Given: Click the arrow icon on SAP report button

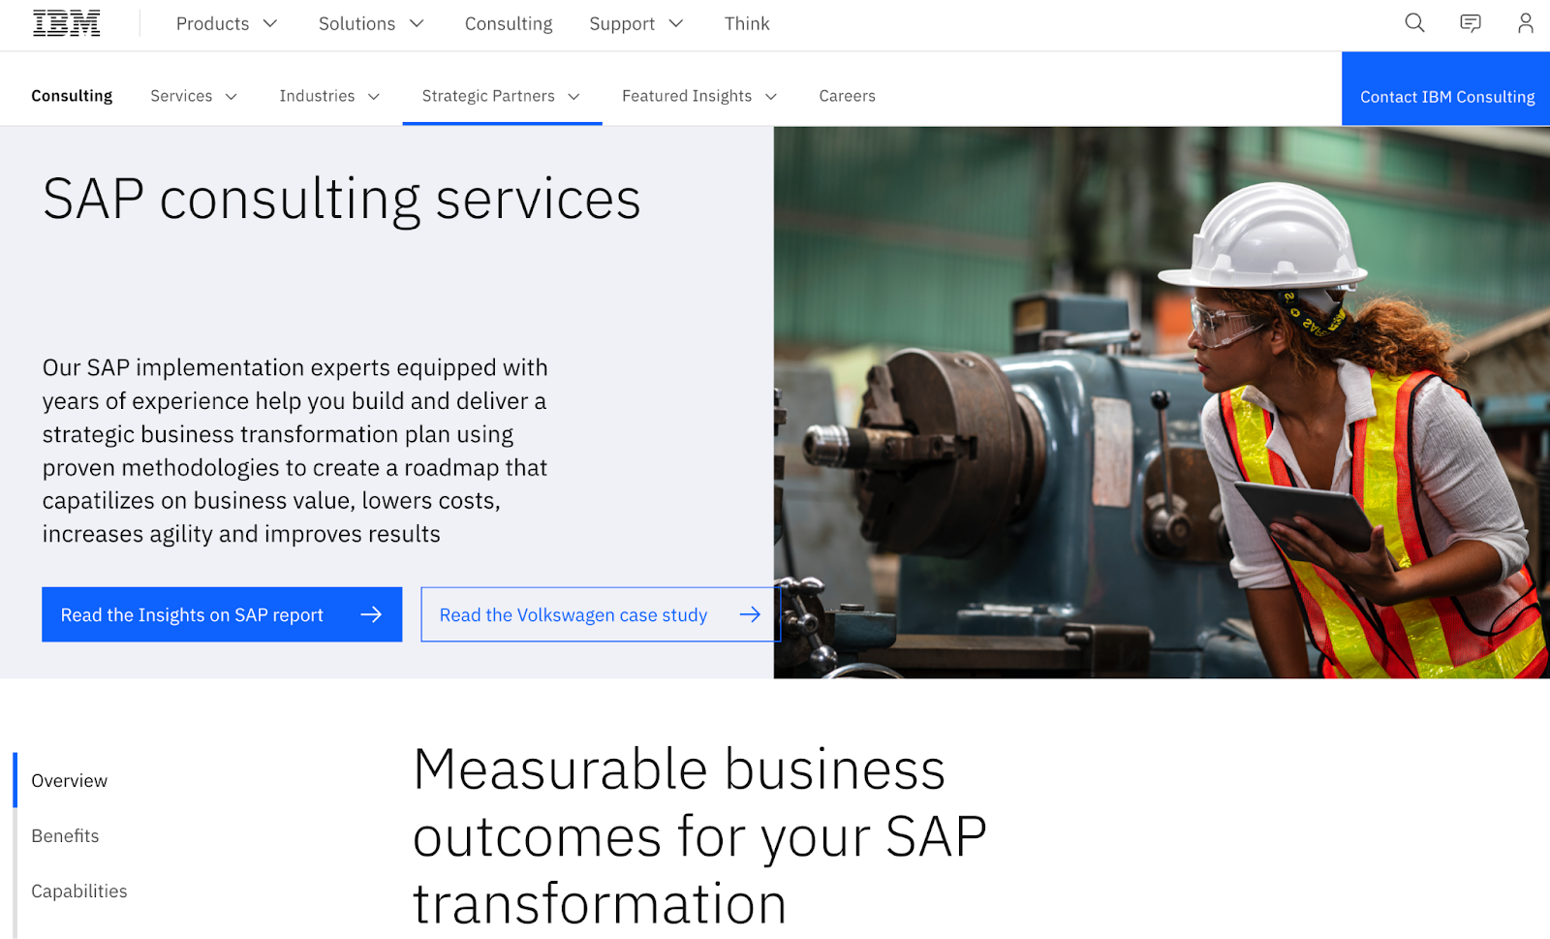Looking at the screenshot, I should [x=372, y=614].
